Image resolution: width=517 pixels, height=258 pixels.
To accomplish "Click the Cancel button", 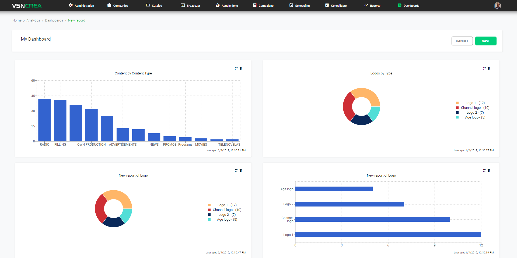I will 462,41.
